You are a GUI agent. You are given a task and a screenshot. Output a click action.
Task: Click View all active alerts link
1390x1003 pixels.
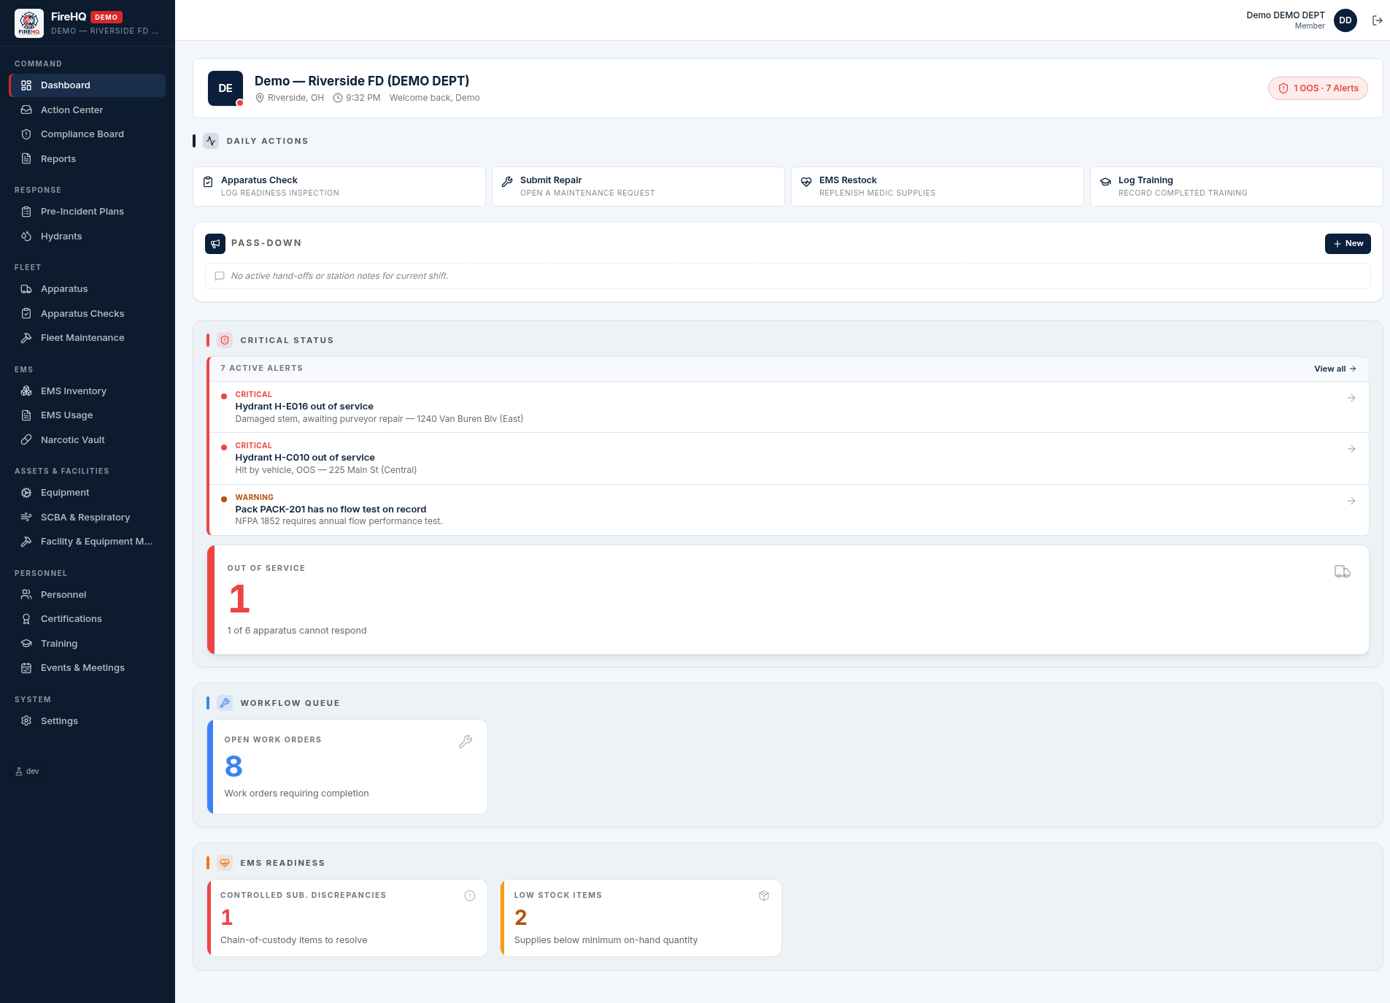tap(1335, 369)
